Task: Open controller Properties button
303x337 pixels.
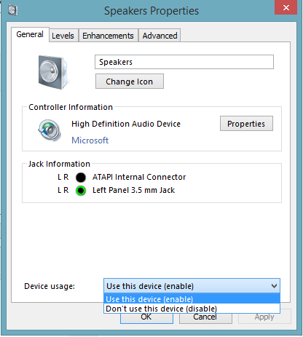Action: coord(246,124)
